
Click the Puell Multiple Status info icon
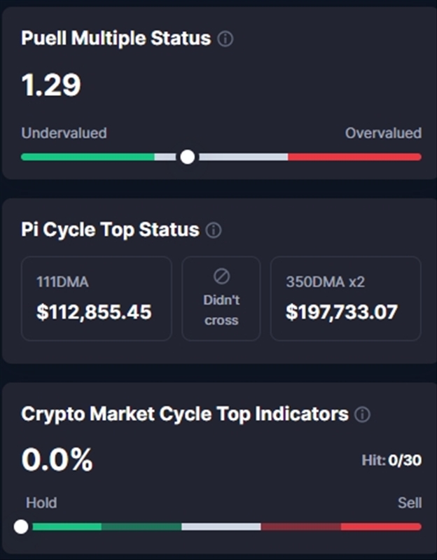(x=226, y=39)
